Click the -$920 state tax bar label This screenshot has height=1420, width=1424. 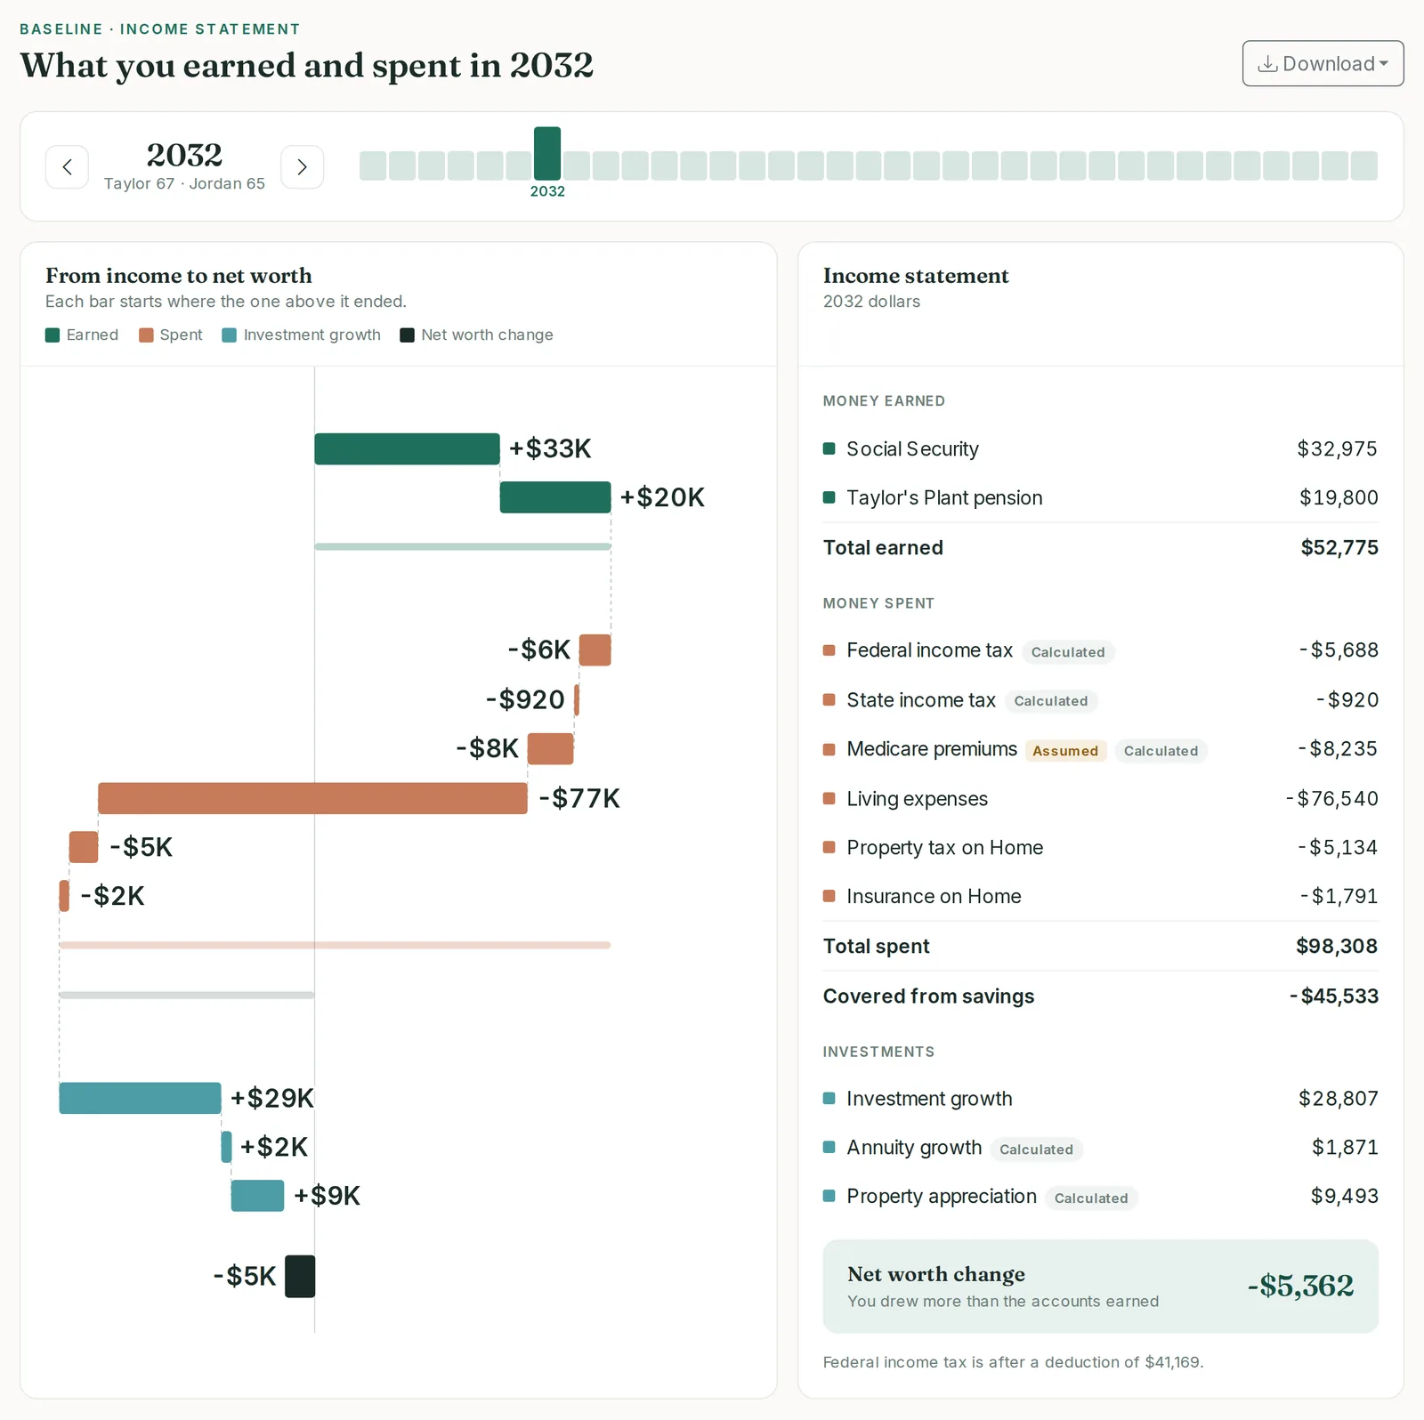click(525, 699)
